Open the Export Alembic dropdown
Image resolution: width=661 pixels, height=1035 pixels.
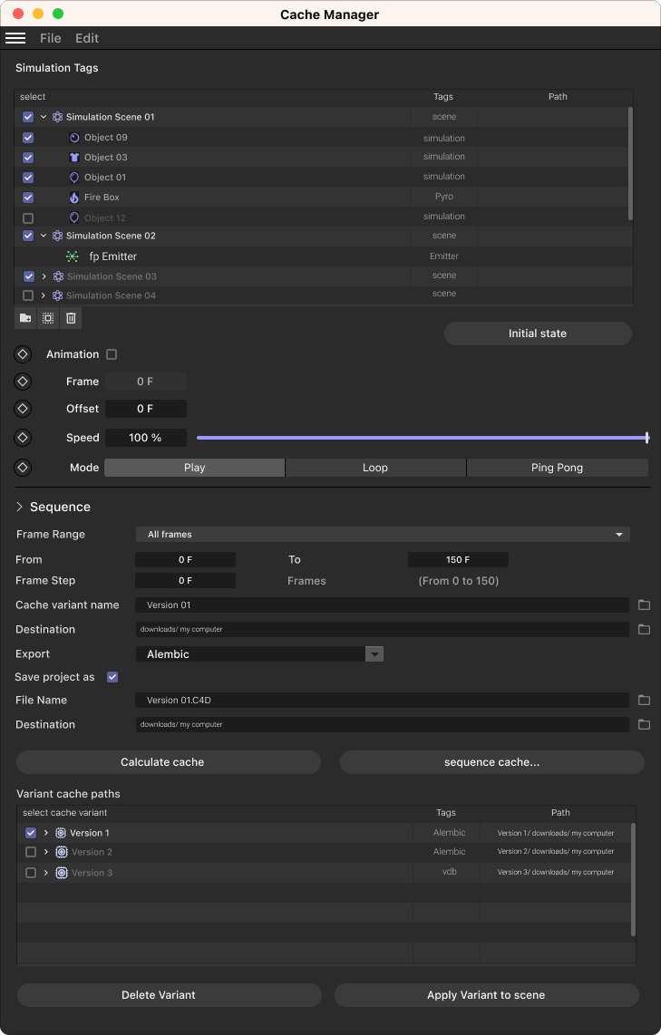pyautogui.click(x=259, y=654)
